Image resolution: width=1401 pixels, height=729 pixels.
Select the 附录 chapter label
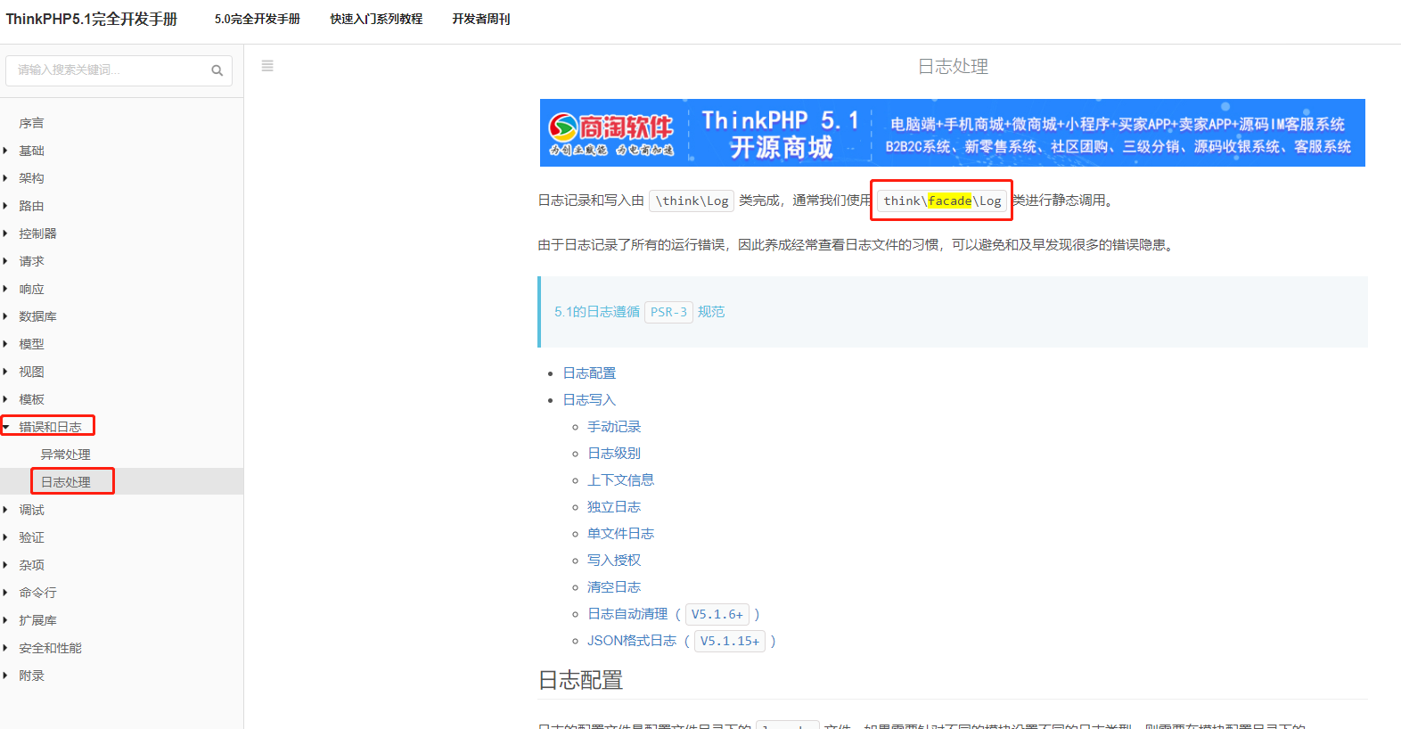tap(31, 676)
